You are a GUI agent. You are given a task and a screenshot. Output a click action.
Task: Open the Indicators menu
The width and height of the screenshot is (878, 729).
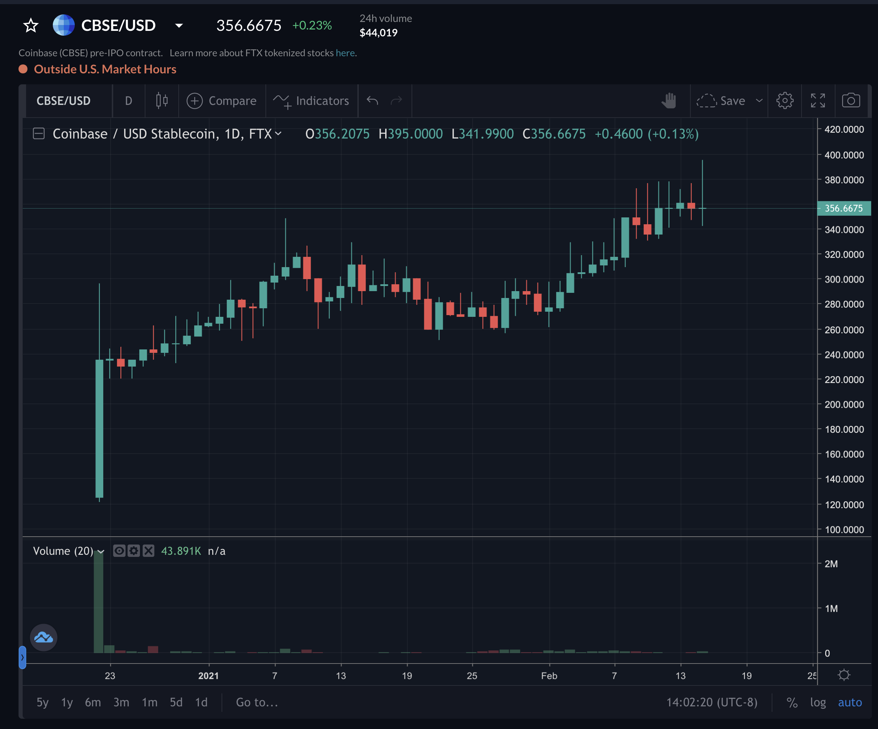coord(311,101)
